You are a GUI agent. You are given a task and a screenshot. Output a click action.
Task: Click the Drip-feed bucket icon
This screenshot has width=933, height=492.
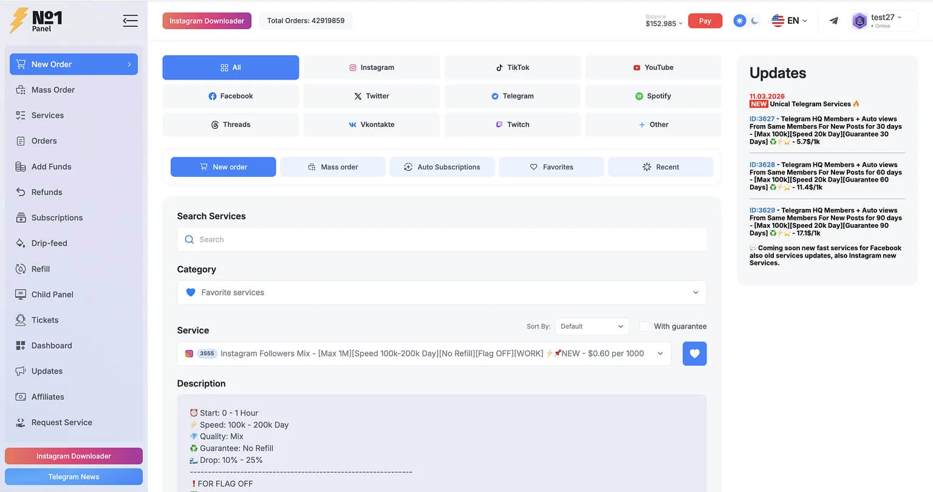pos(21,243)
